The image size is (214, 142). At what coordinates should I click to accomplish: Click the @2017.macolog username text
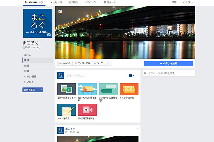click(31, 47)
